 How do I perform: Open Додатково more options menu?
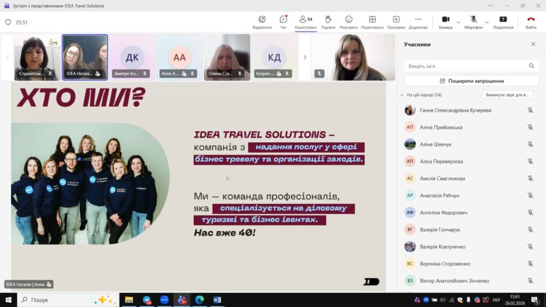(418, 22)
